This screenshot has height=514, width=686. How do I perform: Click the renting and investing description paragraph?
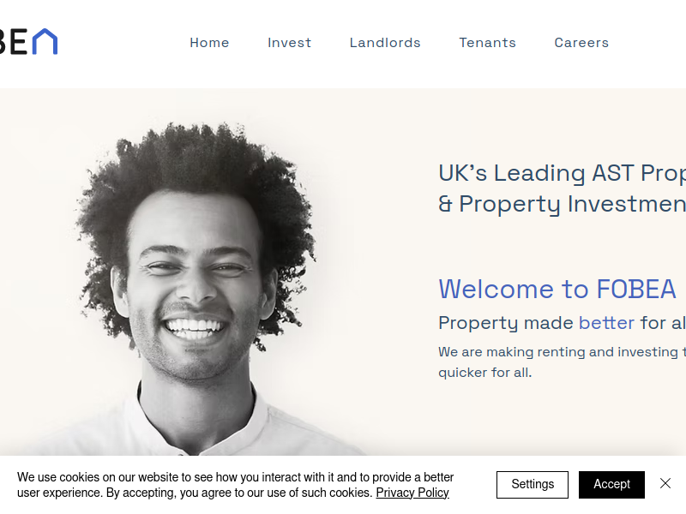coord(563,362)
